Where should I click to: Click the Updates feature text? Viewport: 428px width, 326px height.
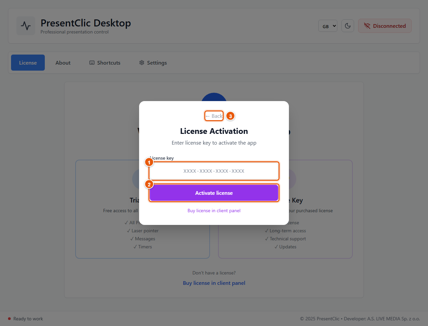point(285,247)
